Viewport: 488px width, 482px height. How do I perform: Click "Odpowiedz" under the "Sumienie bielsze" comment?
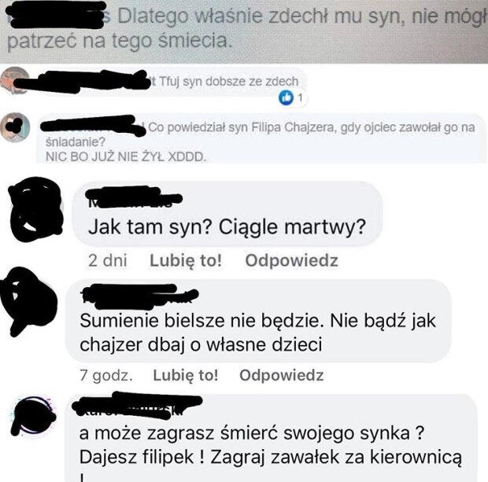[282, 375]
